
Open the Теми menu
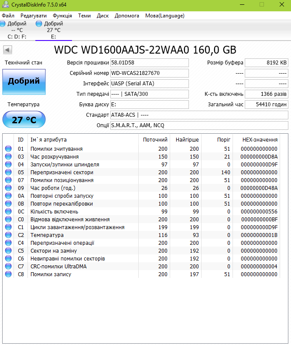pyautogui.click(x=84, y=16)
